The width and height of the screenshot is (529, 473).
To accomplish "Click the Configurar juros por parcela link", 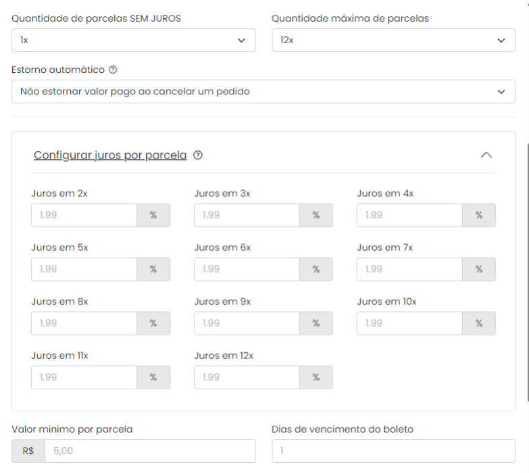I will 110,155.
